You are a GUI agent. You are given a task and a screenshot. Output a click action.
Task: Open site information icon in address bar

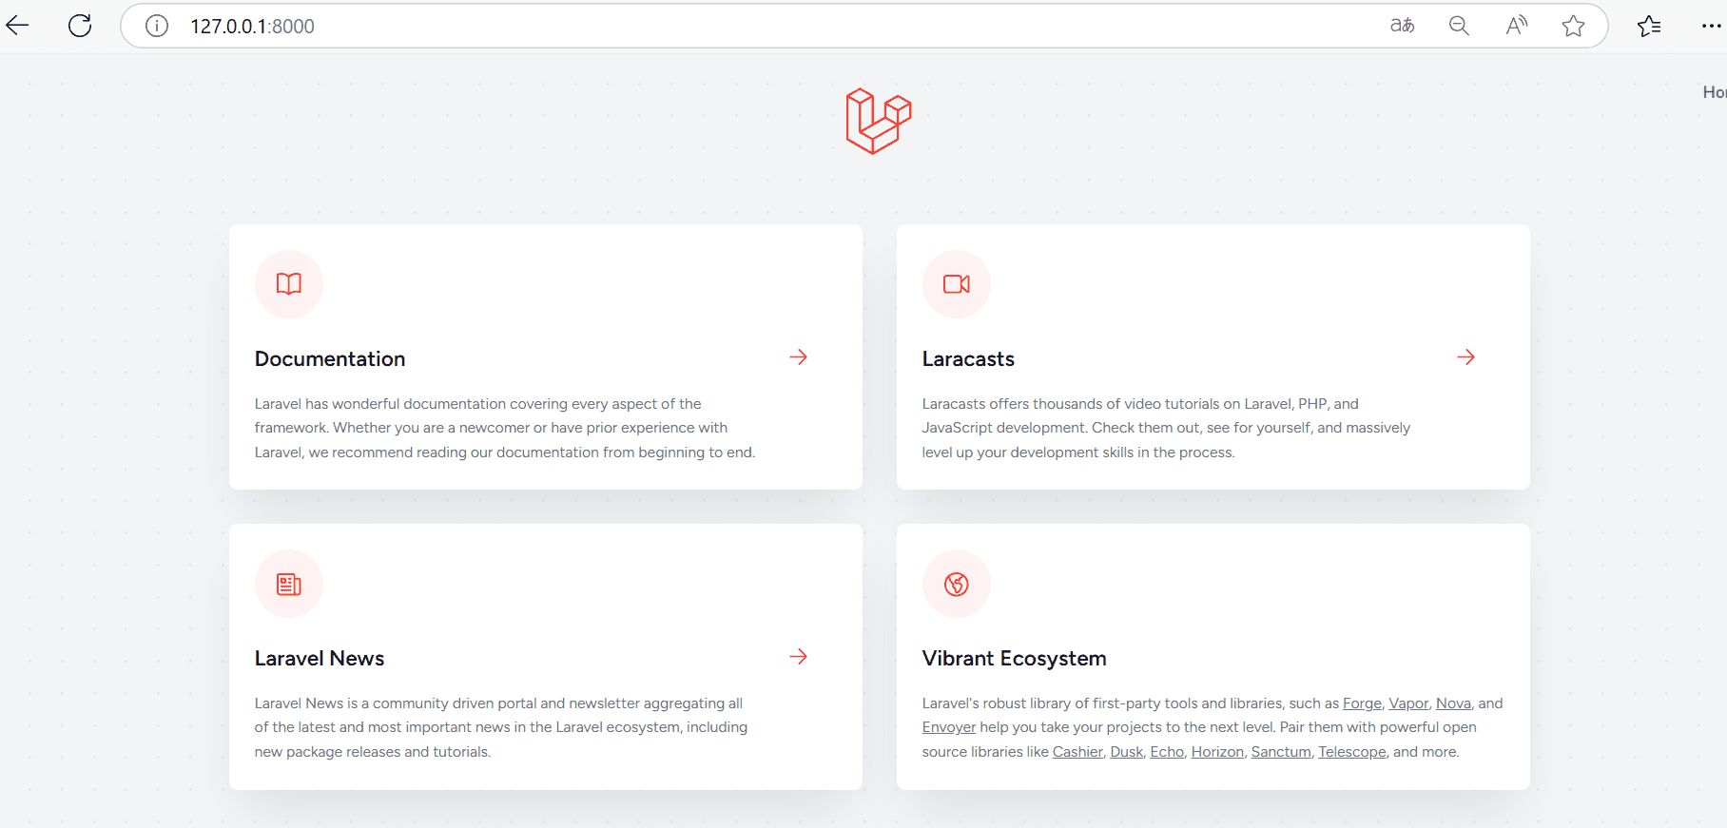click(157, 26)
